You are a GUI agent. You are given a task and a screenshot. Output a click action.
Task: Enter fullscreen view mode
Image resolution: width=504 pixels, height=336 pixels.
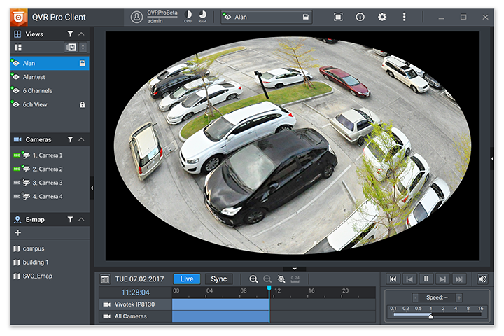tap(338, 17)
